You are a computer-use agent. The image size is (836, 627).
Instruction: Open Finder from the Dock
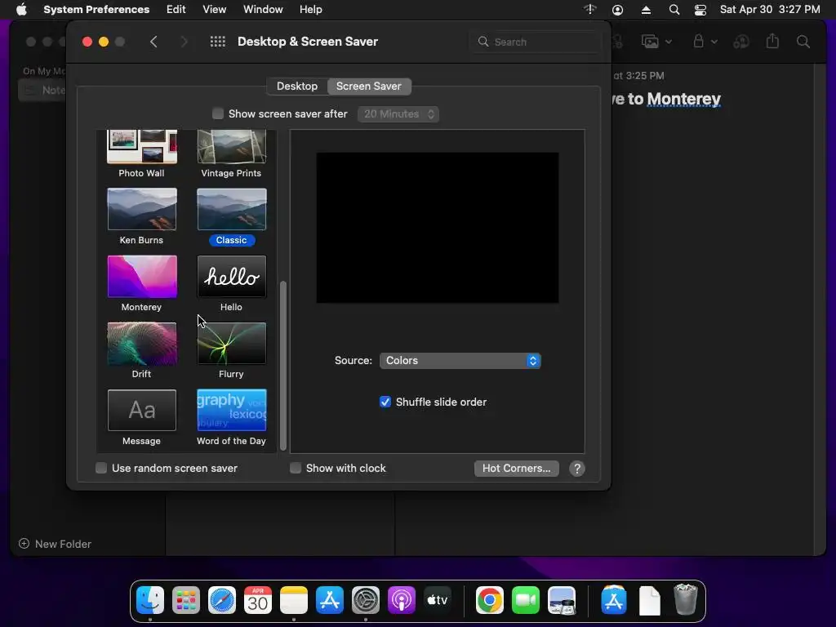[x=150, y=600]
